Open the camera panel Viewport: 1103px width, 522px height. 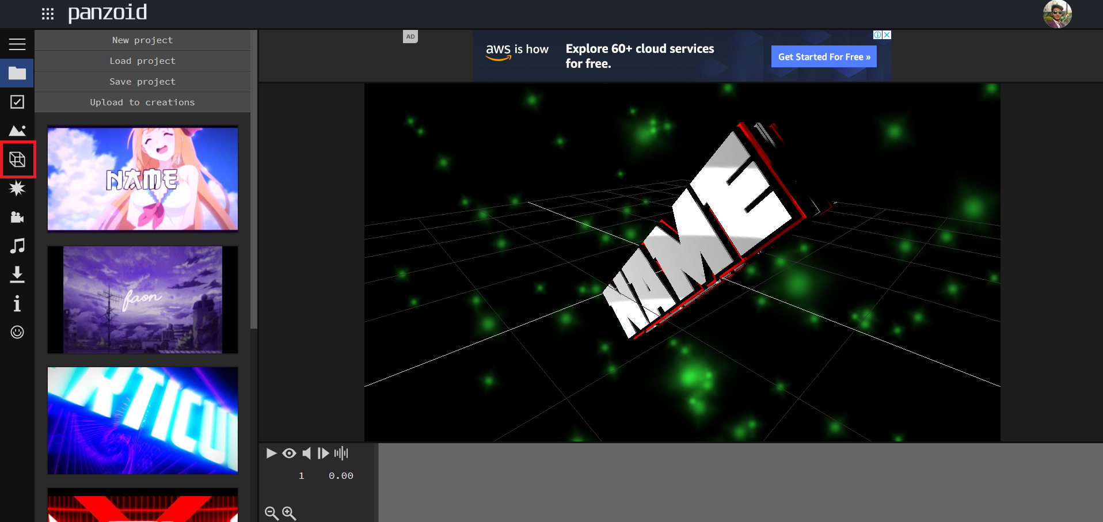(17, 217)
